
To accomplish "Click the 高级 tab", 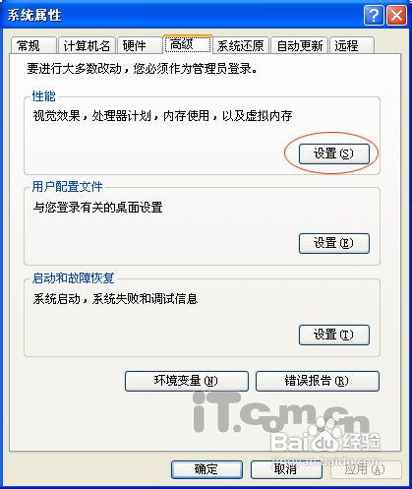I will [x=188, y=44].
